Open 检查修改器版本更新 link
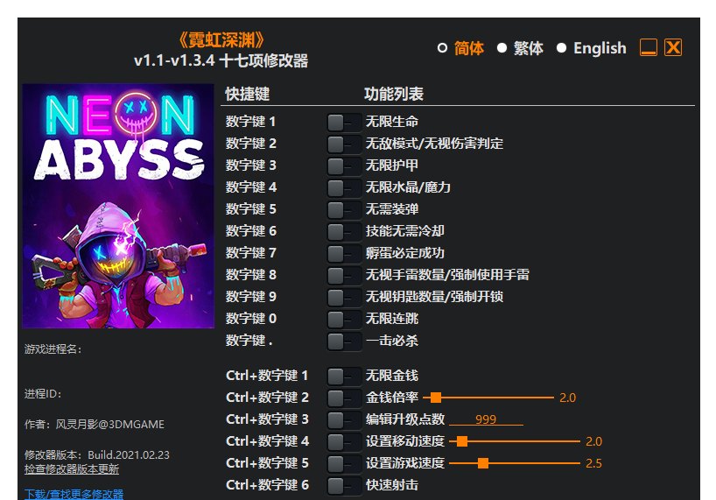Screen dimensions: 716x500 pos(72,469)
